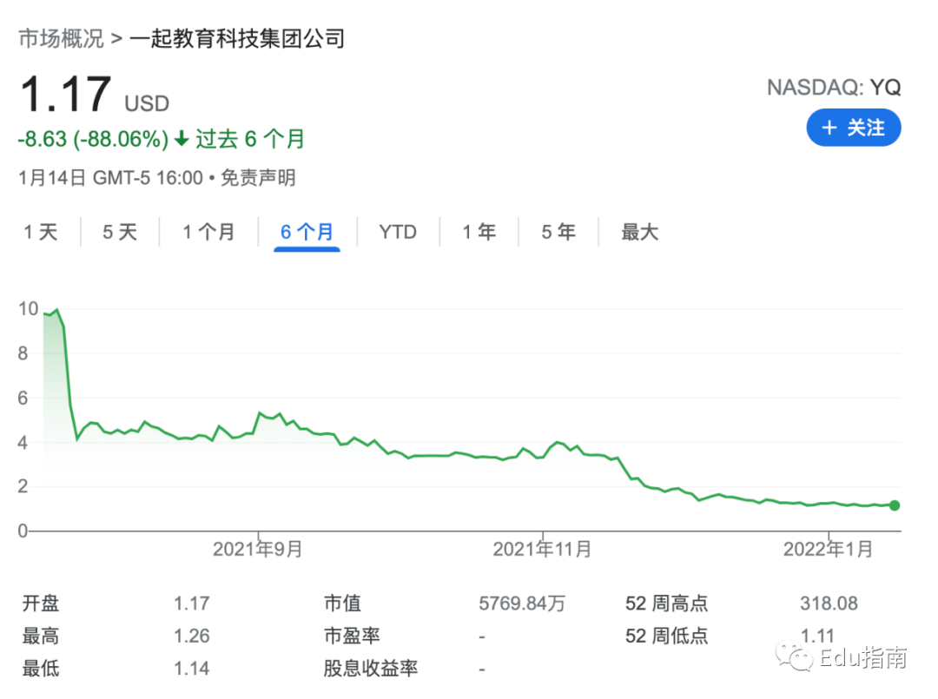The height and width of the screenshot is (699, 938).
Task: Click the green down arrow icon
Action: 182,139
